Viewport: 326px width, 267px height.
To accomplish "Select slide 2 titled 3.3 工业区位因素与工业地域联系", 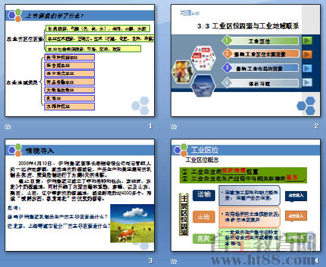I will (x=245, y=61).
